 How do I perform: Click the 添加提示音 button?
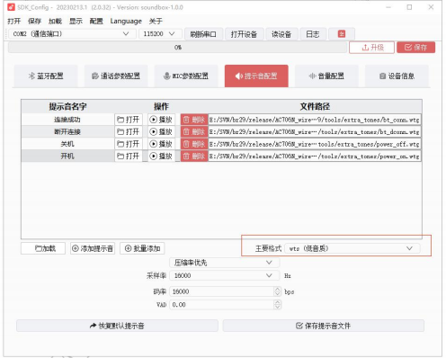pos(93,248)
